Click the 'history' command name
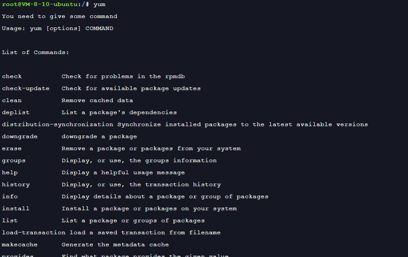Screen dimensions: 408x257 tap(16, 184)
